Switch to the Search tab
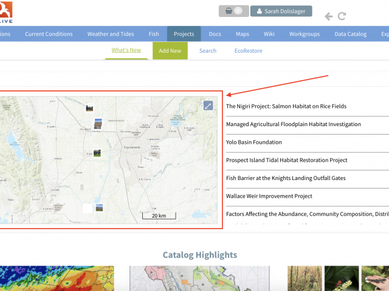Image resolution: width=389 pixels, height=291 pixels. [207, 51]
